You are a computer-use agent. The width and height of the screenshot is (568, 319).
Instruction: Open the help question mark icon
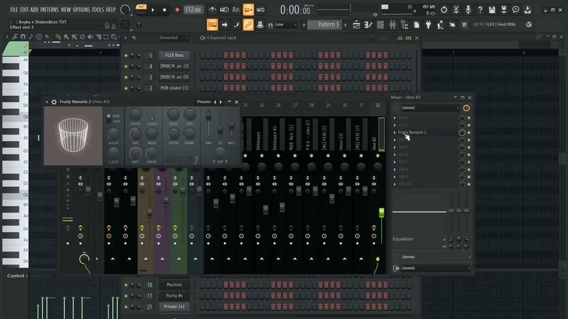click(480, 10)
